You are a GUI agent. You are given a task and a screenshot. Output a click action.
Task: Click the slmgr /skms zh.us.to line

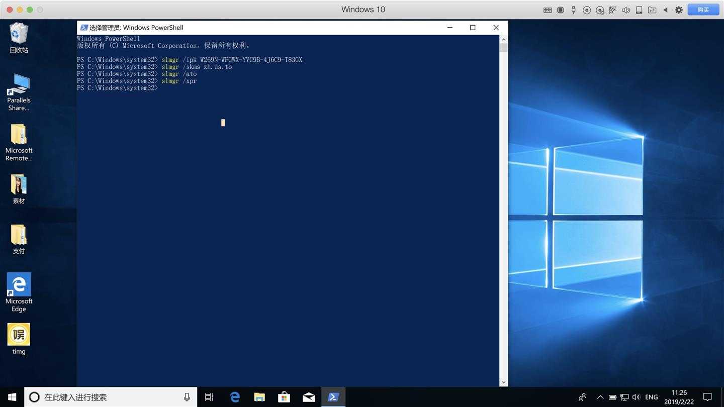click(154, 67)
